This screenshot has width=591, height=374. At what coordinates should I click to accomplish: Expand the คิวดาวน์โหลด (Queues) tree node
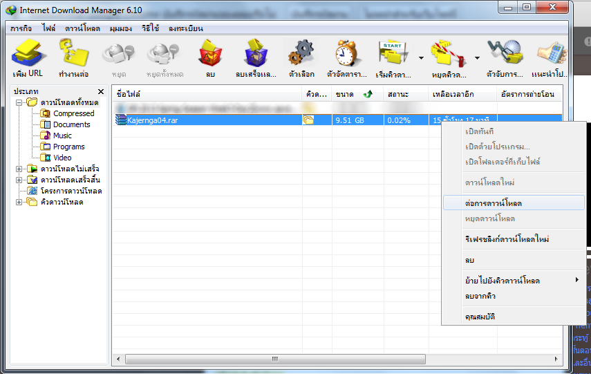pyautogui.click(x=19, y=202)
